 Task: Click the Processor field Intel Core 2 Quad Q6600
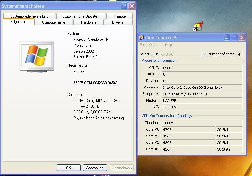click(202, 88)
